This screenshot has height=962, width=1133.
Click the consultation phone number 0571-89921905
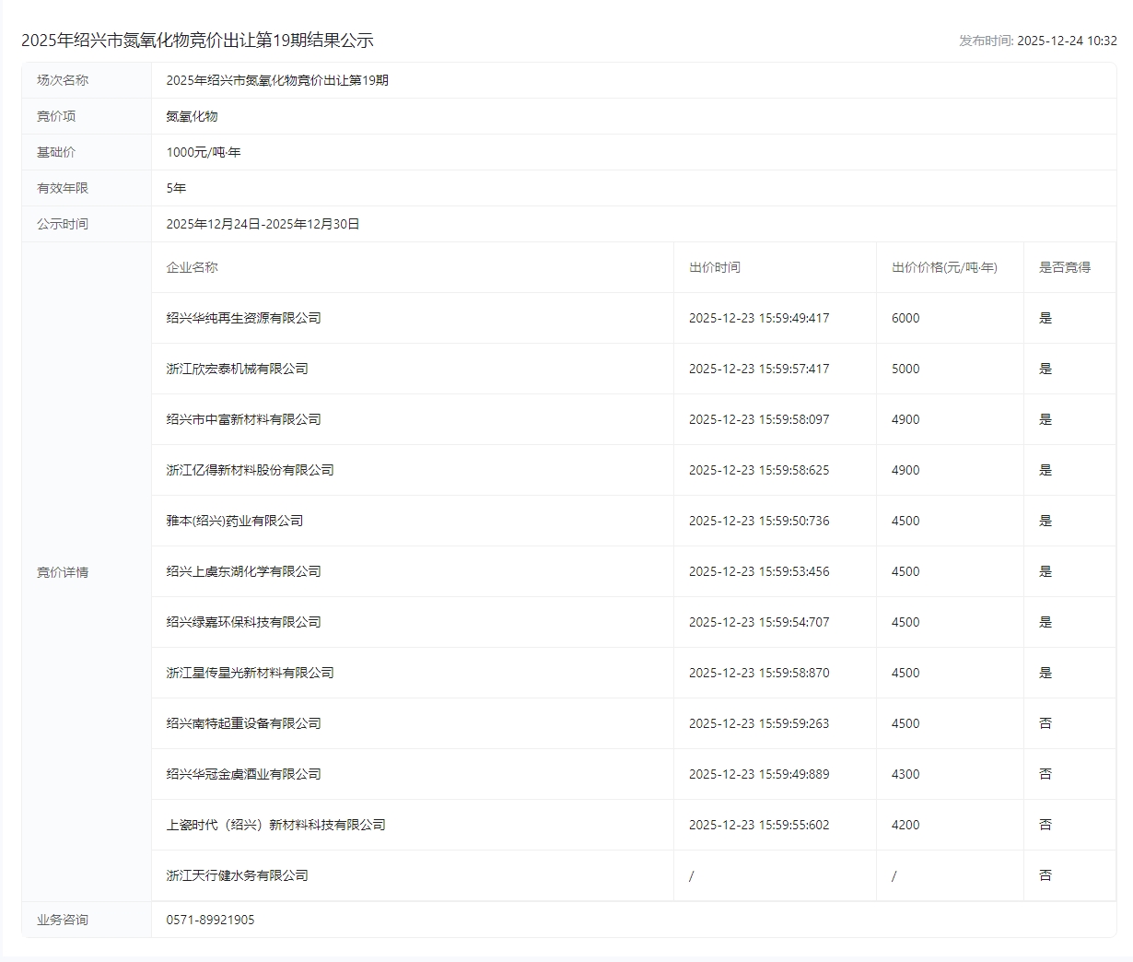[x=210, y=920]
